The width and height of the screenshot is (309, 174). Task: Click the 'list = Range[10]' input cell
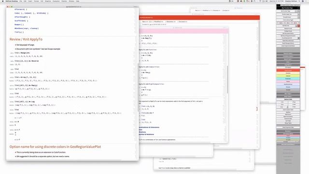coord(22,53)
